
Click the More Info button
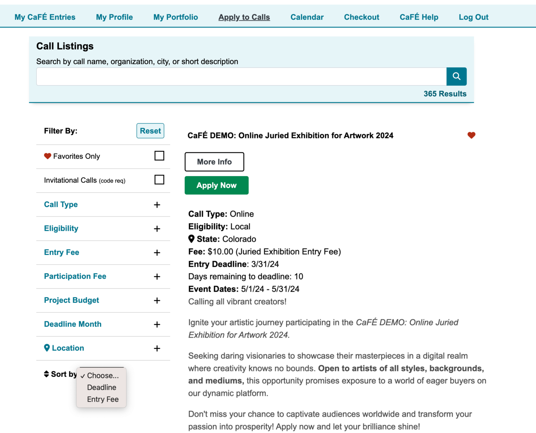click(x=214, y=162)
